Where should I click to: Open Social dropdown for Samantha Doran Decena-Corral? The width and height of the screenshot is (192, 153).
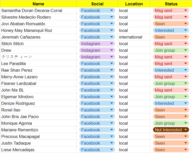pos(111,10)
